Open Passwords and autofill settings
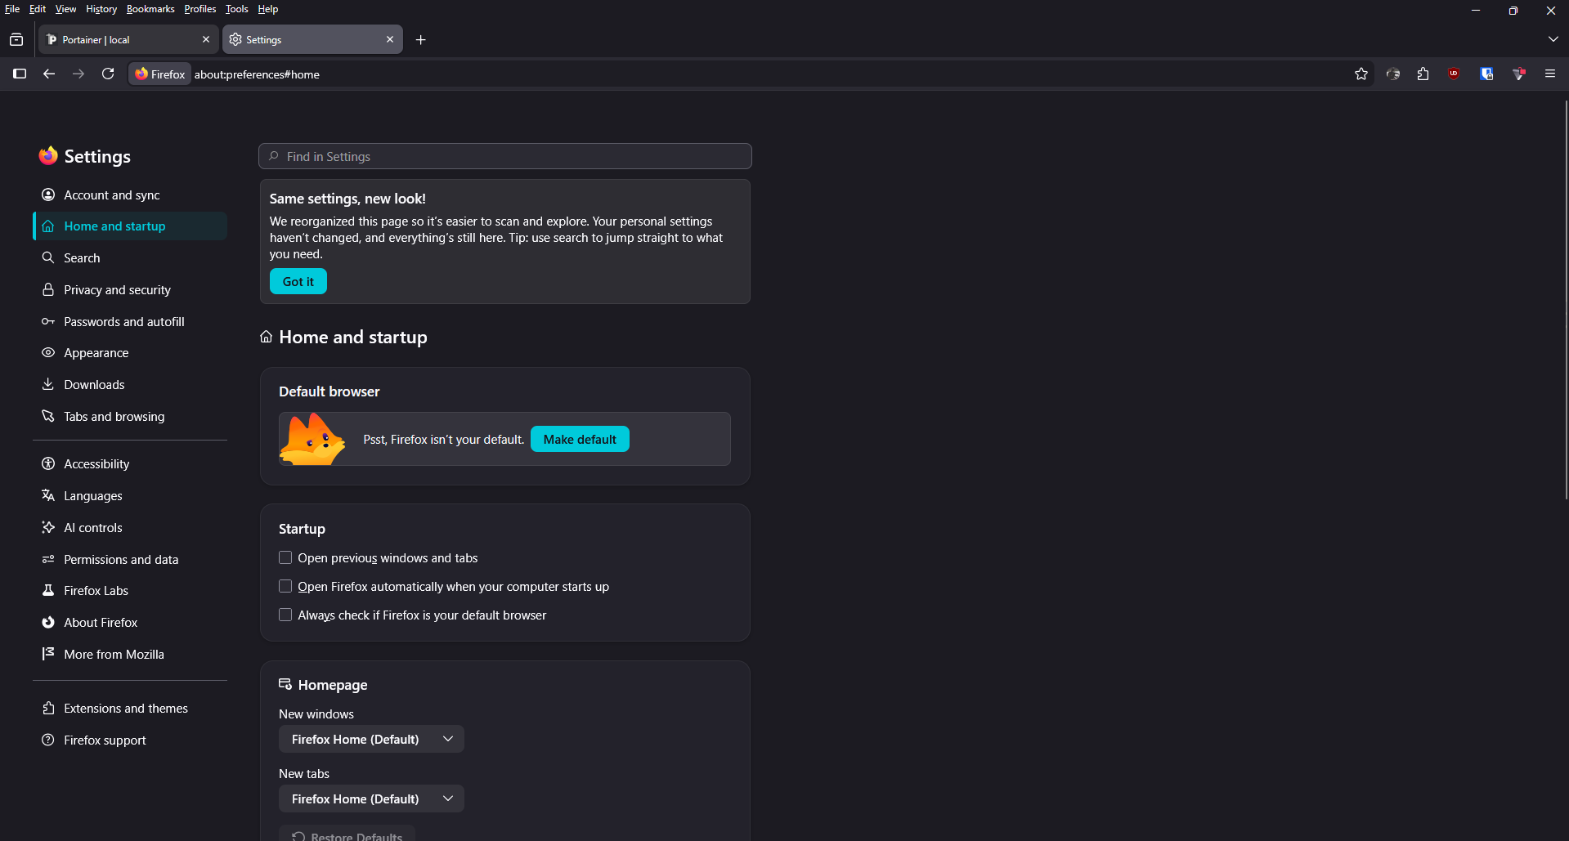Viewport: 1569px width, 841px height. coord(130,321)
